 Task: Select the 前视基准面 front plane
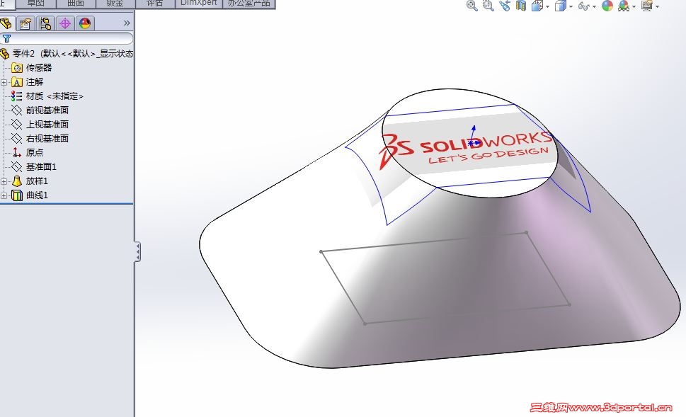40,110
